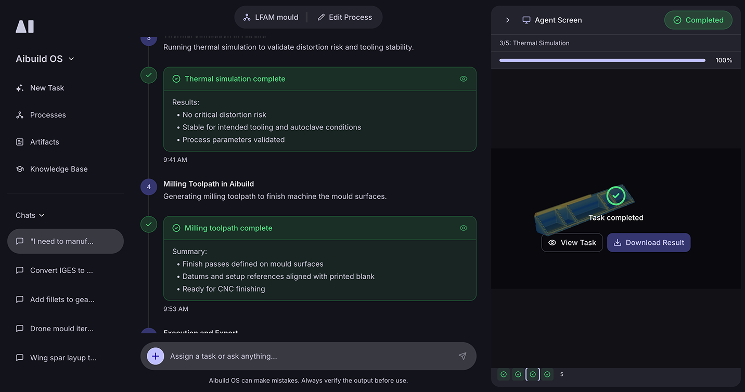Click the View Task button
The image size is (745, 392).
(x=572, y=243)
